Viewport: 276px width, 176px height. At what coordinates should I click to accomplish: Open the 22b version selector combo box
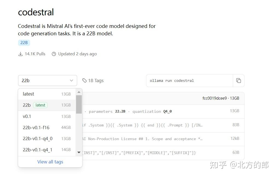point(47,80)
